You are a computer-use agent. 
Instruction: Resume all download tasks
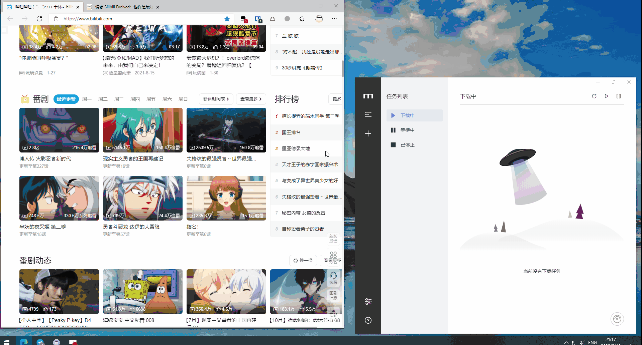607,96
